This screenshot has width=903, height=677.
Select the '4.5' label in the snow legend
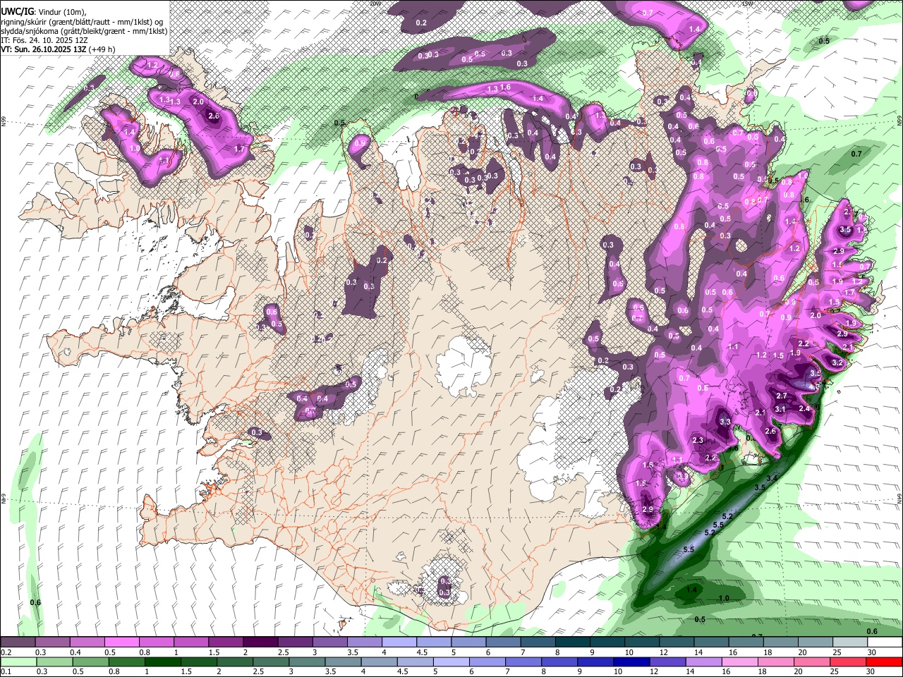pos(422,652)
